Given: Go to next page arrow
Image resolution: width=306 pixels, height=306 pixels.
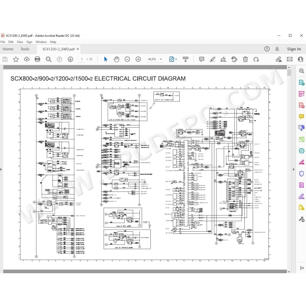Looking at the screenshot, I should click(70, 59).
